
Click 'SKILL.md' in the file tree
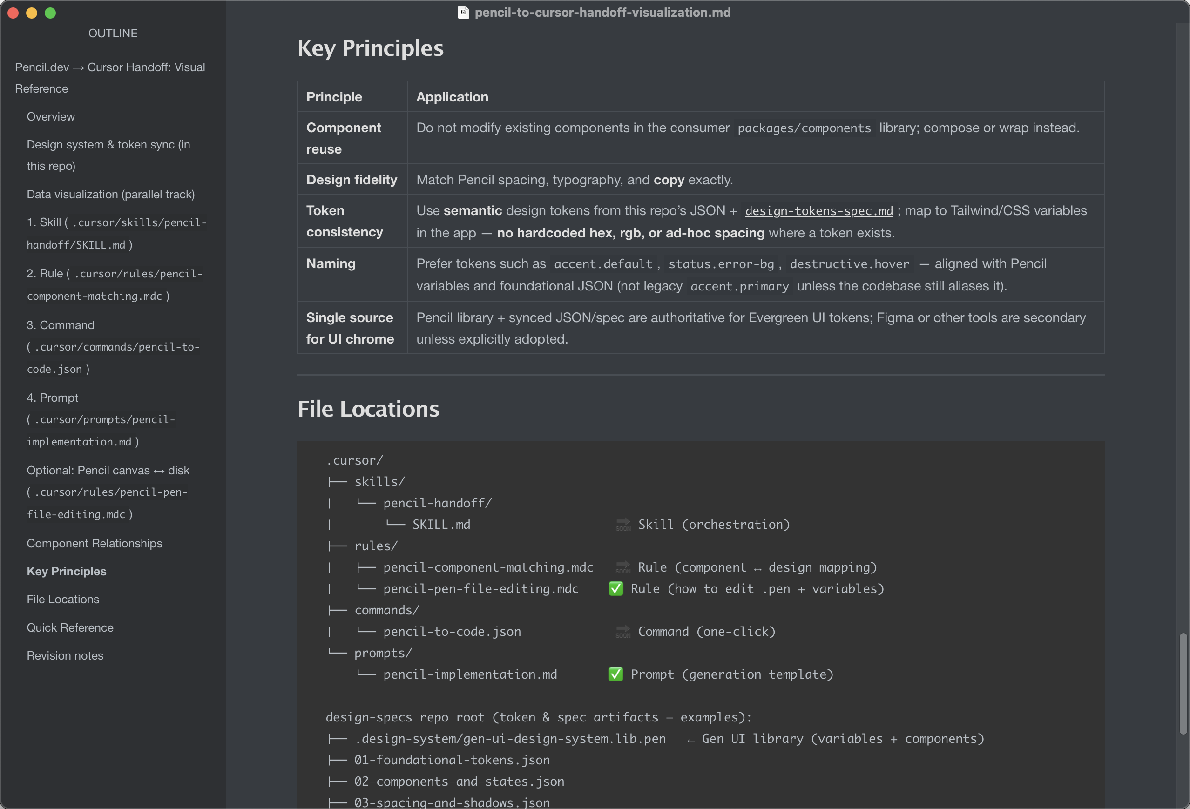tap(441, 524)
